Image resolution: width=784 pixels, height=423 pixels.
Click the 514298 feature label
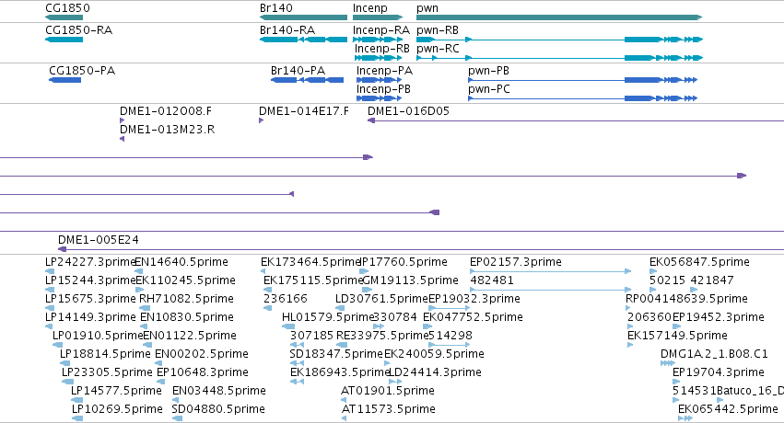(450, 336)
